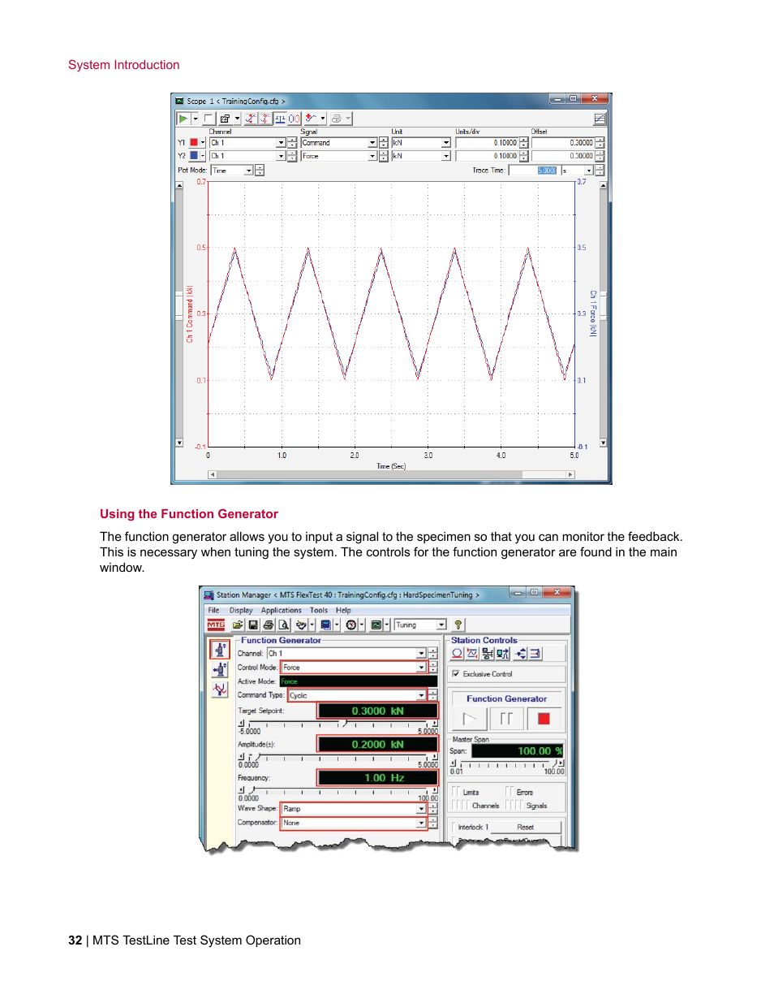
Task: Click the station setup hand icon
Action: (301, 625)
